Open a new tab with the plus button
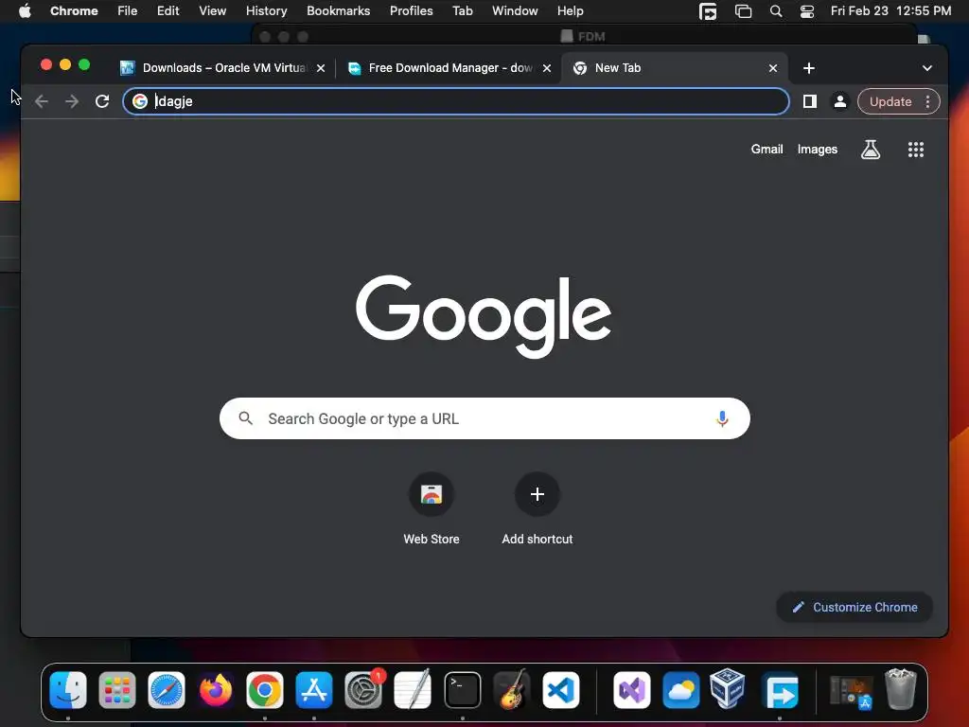The width and height of the screenshot is (969, 727). [809, 68]
